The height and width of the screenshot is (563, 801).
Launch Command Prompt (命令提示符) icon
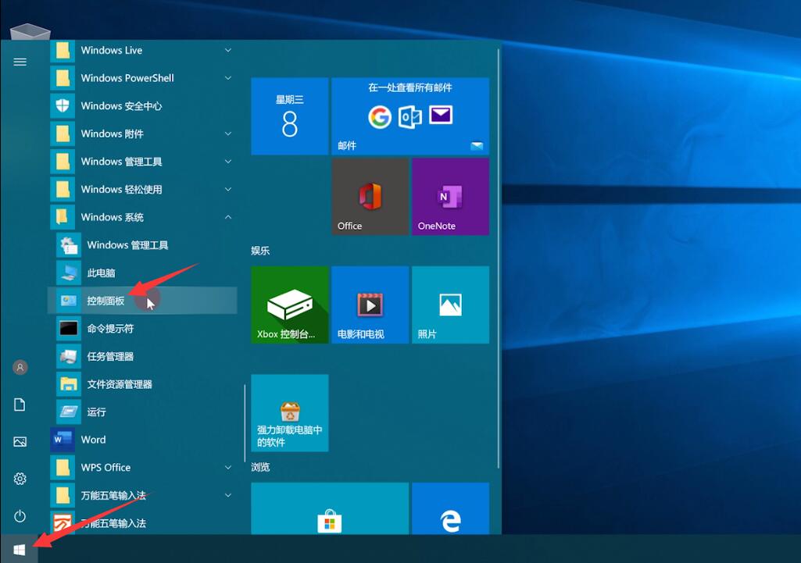coord(69,328)
